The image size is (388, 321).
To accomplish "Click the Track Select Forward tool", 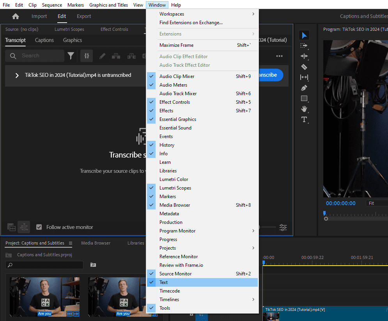I will [x=304, y=46].
